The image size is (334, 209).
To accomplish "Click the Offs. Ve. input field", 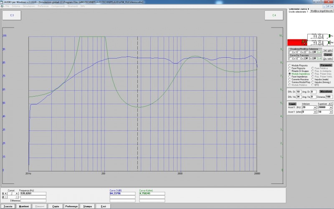I will point(299,97).
